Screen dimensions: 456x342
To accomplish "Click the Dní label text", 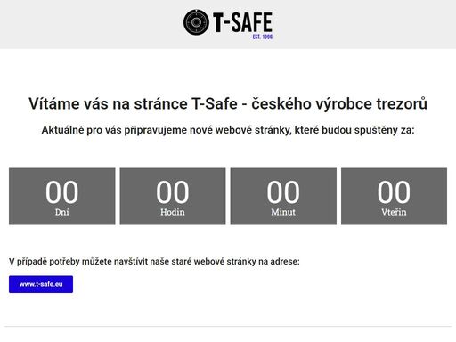I will click(x=62, y=212).
